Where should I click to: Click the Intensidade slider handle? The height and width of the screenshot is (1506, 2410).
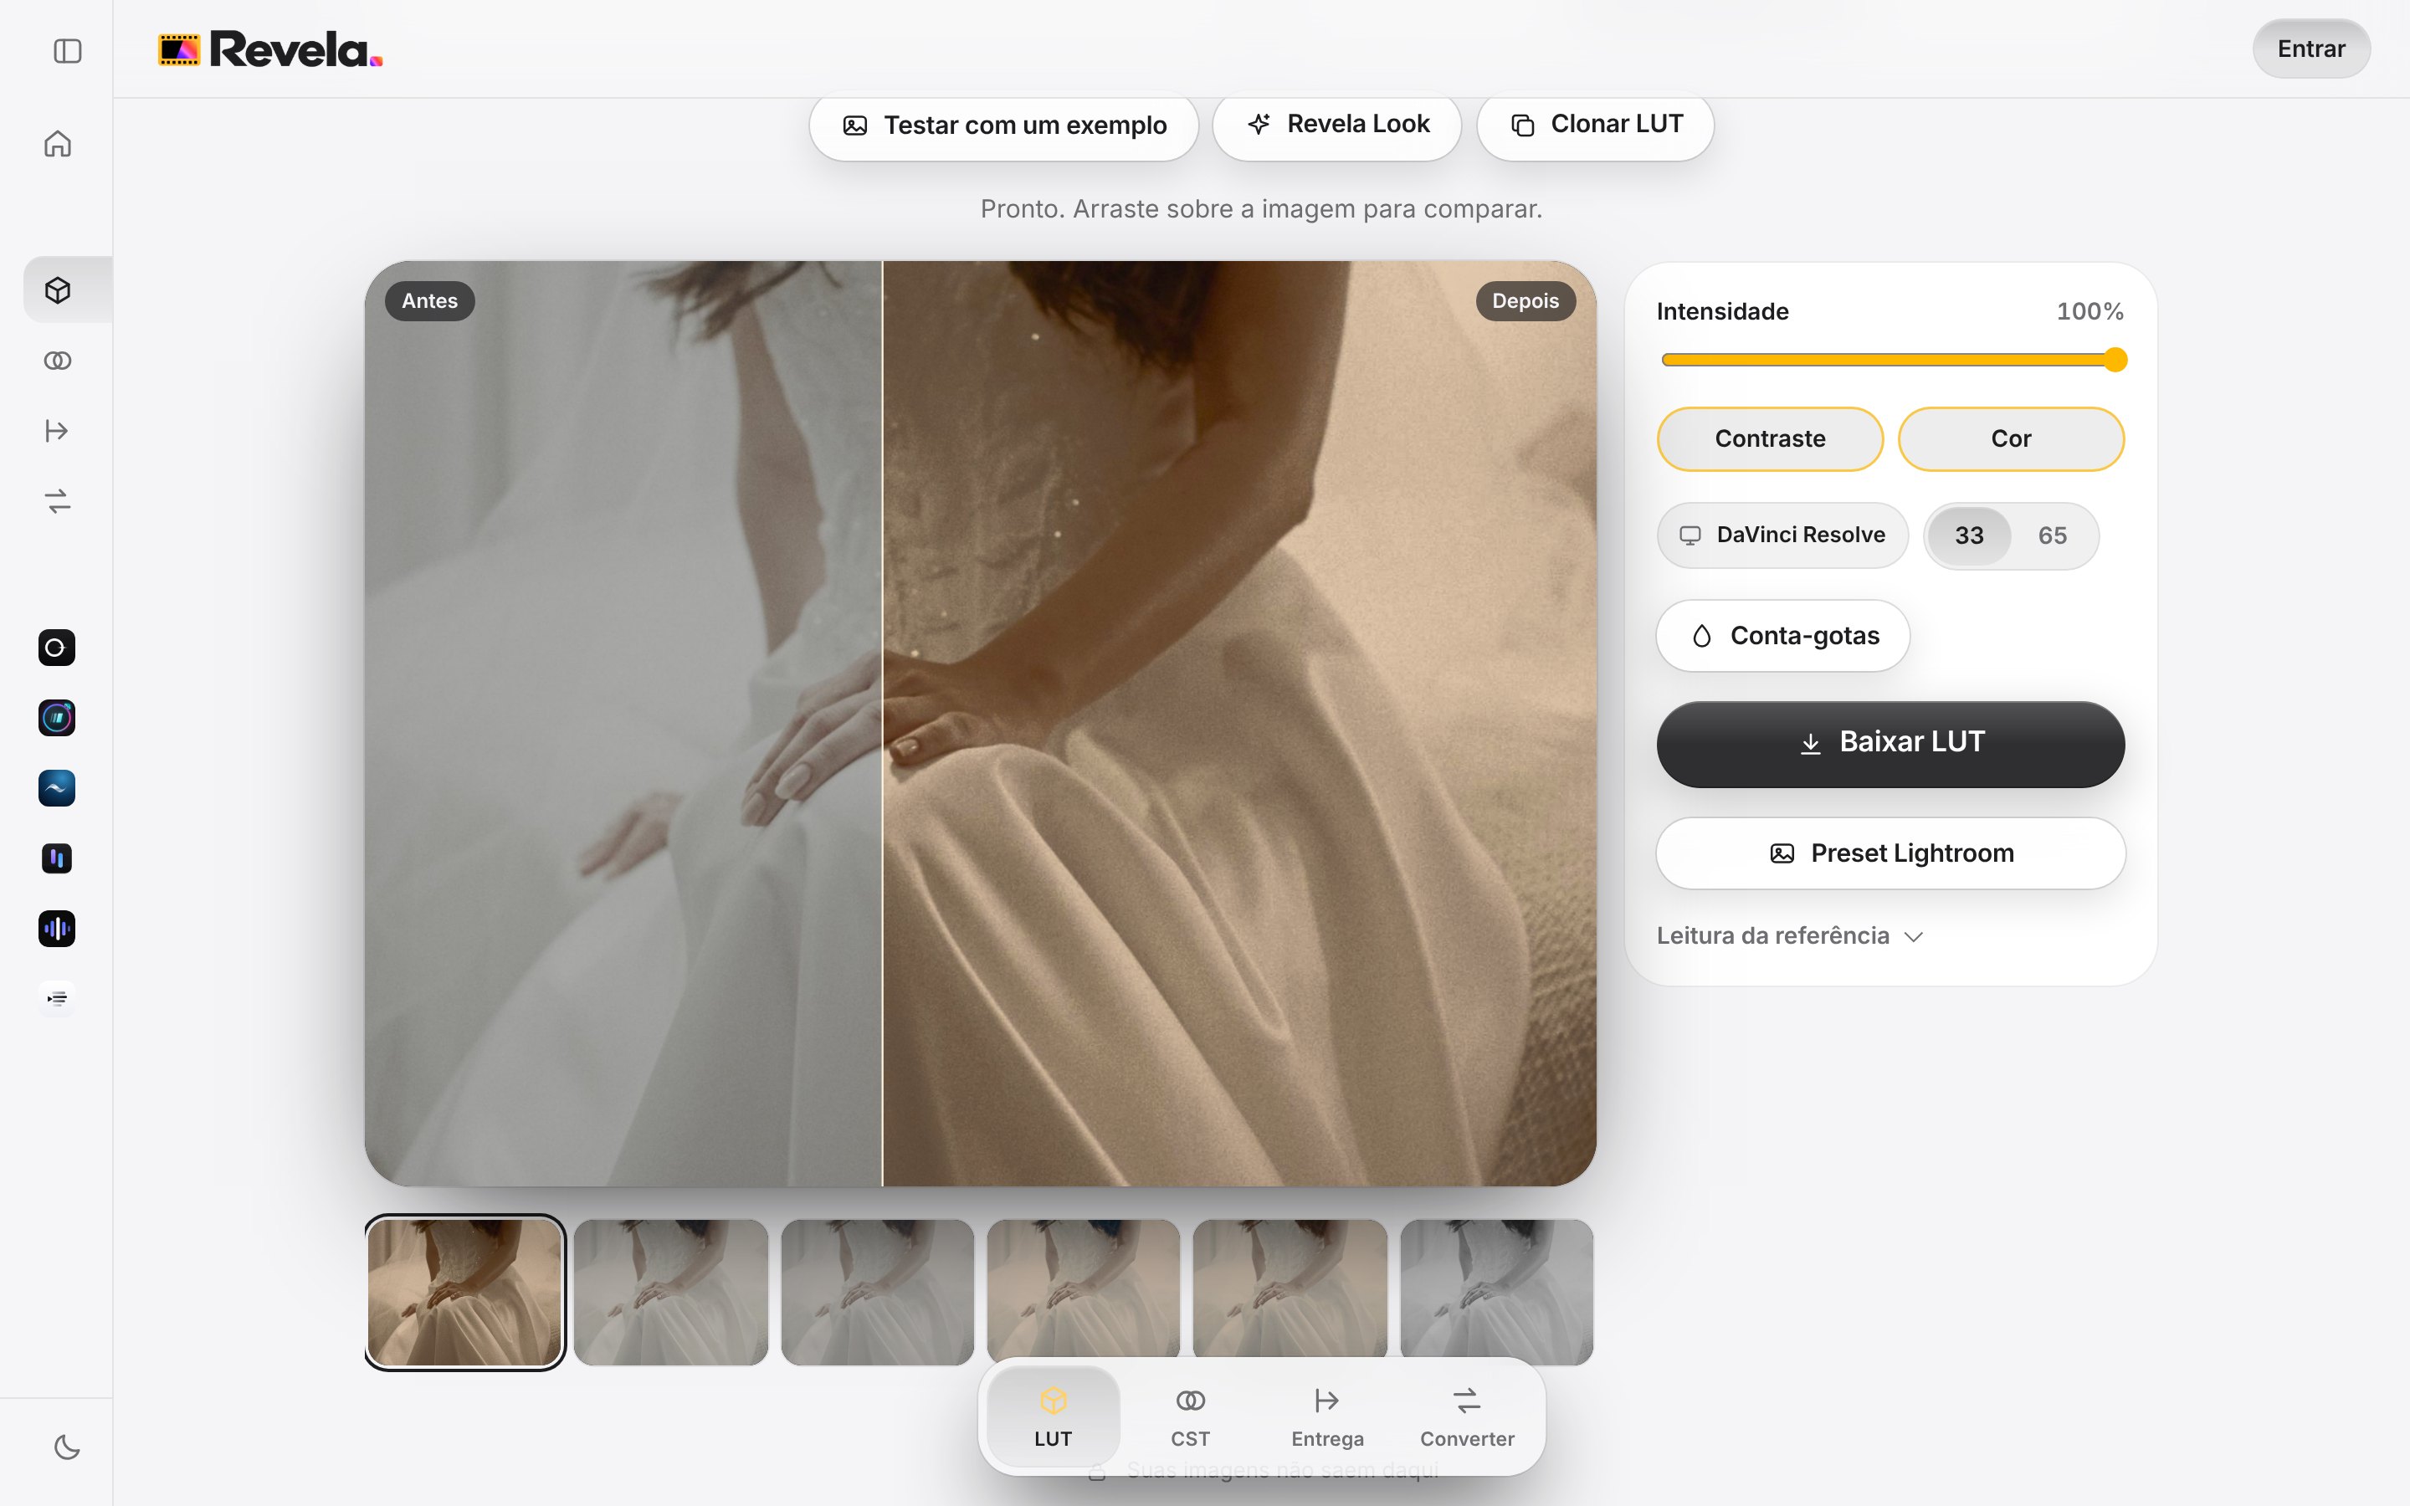pyautogui.click(x=2115, y=360)
